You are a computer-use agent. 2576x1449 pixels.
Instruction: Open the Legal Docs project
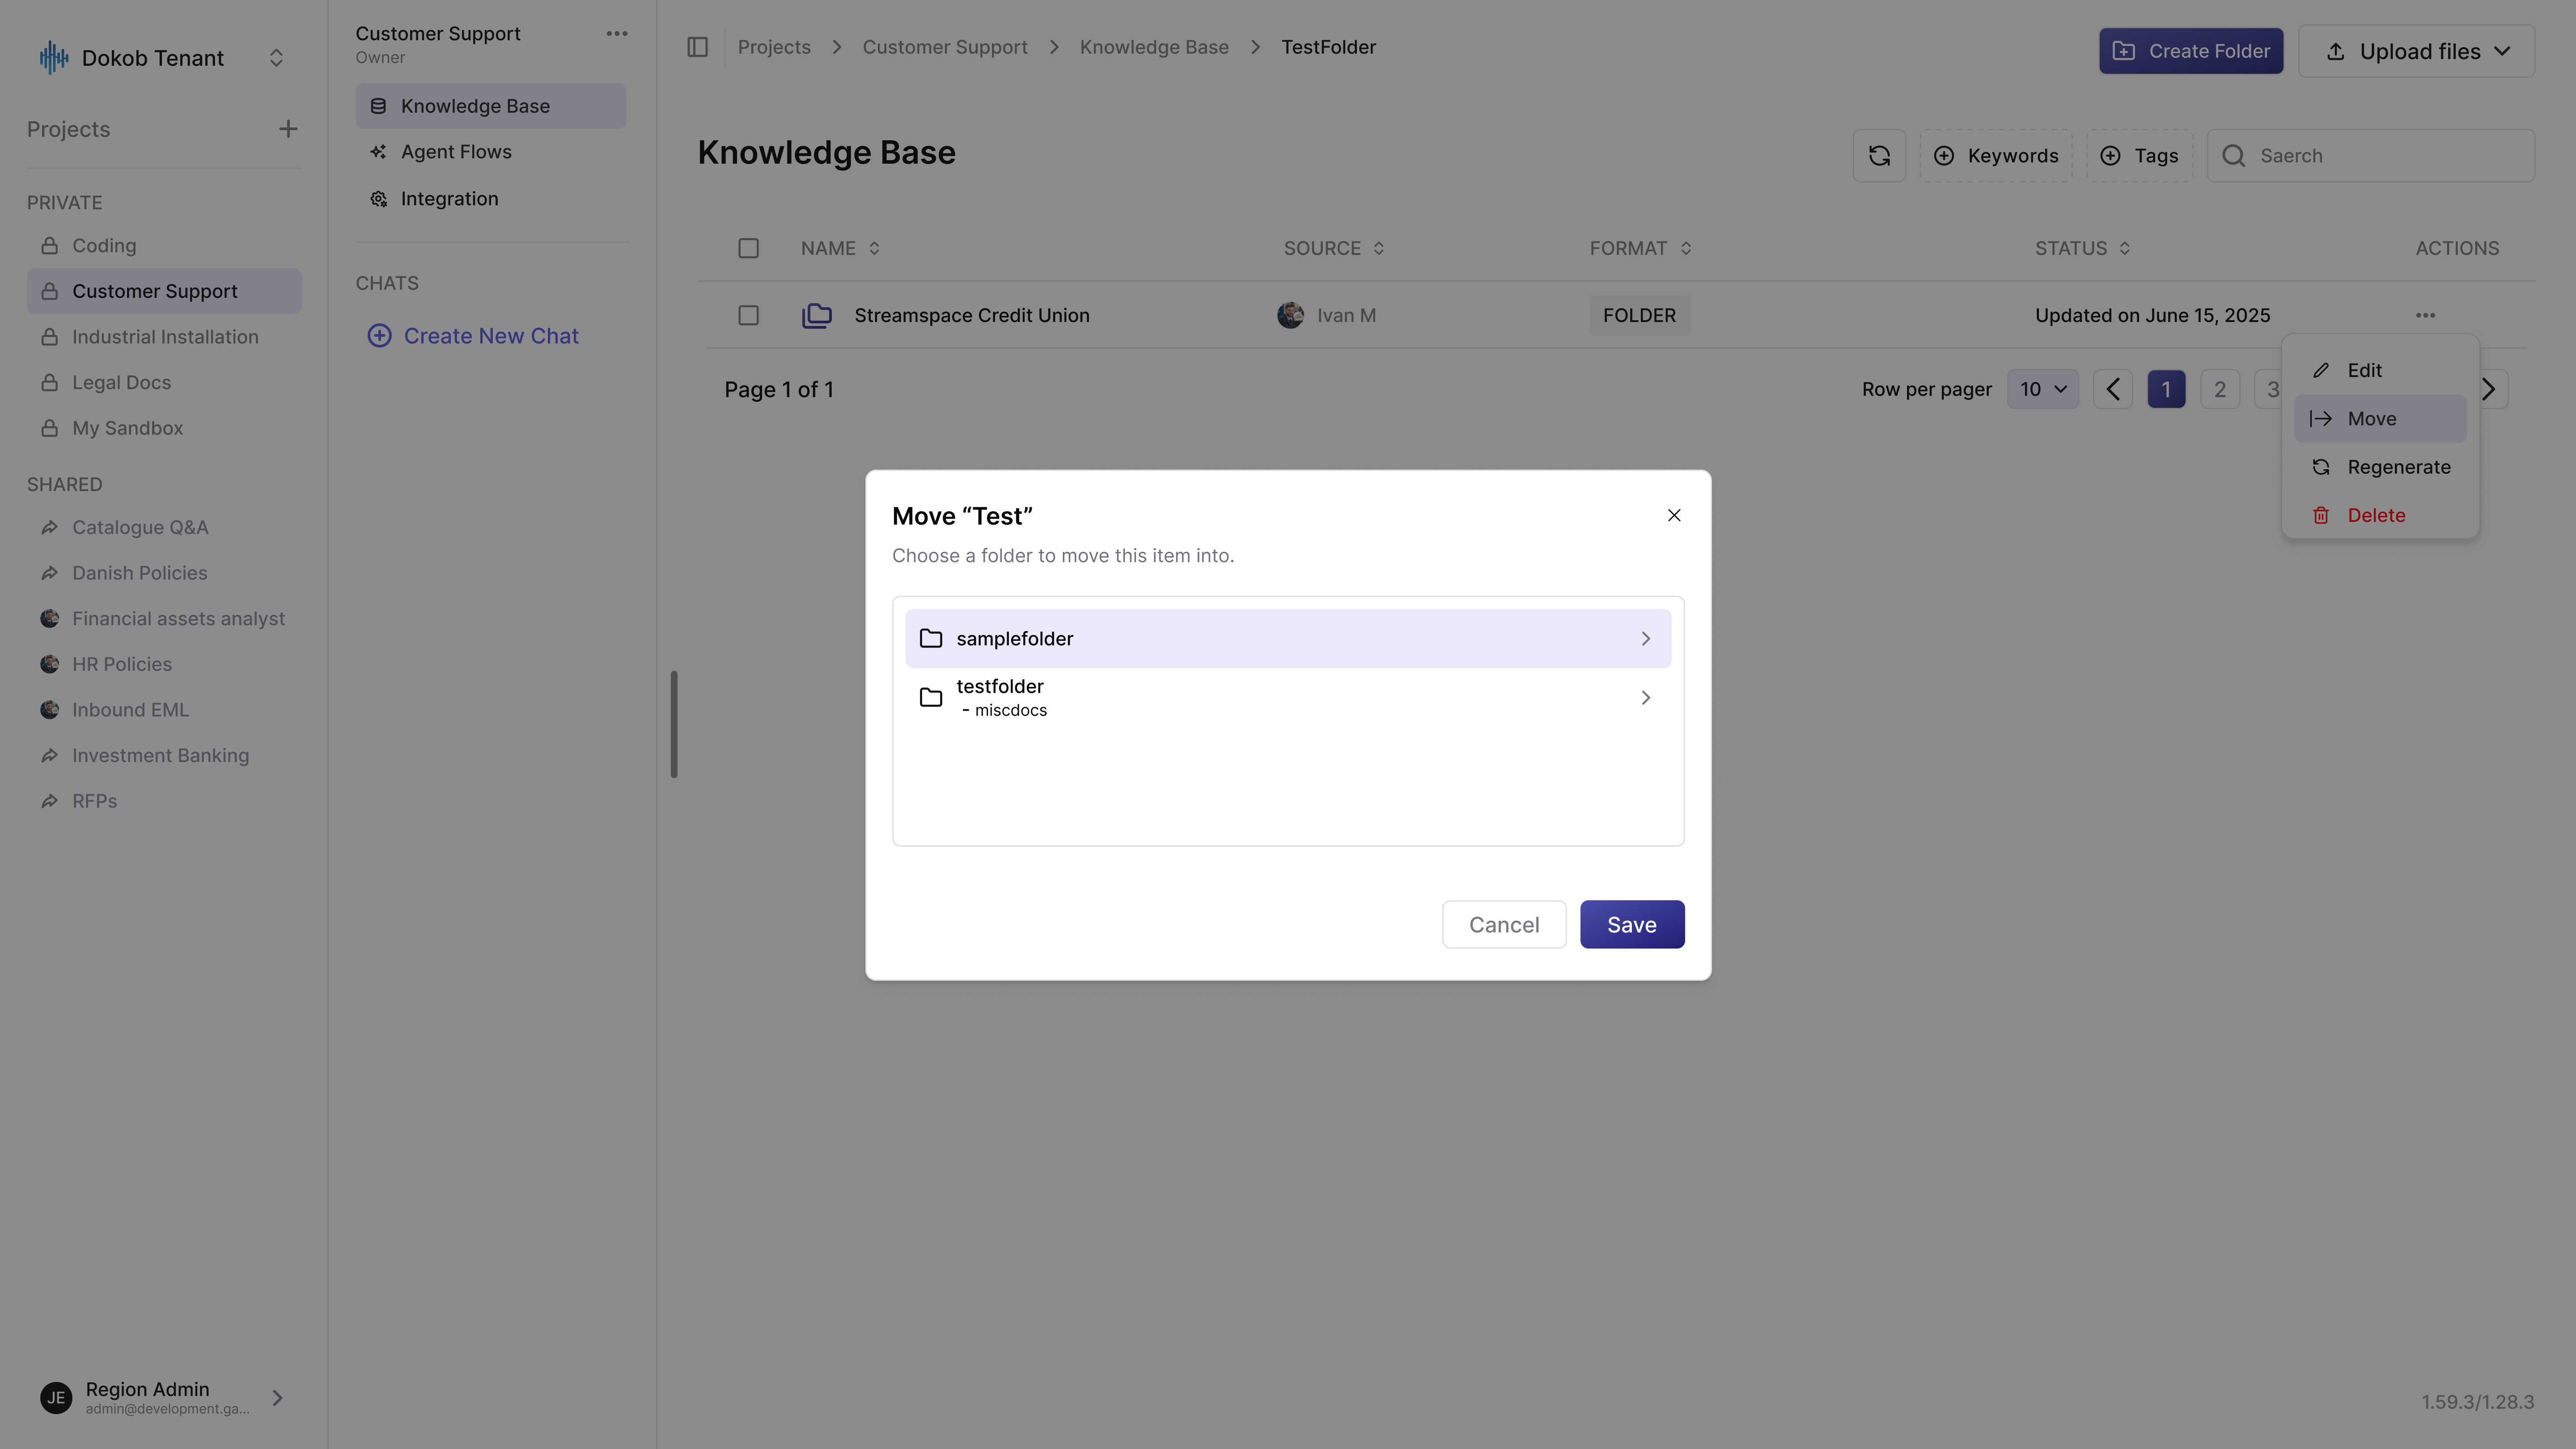[x=164, y=383]
